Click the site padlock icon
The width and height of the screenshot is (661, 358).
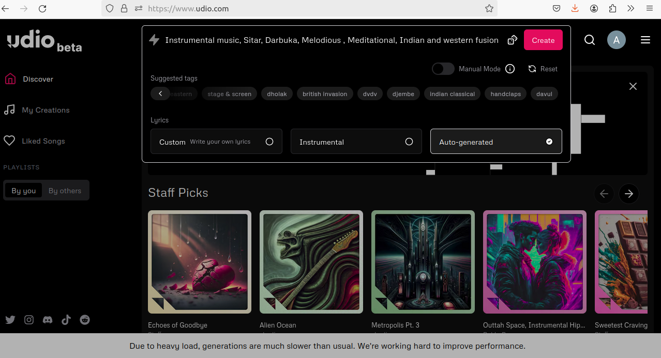coord(124,8)
